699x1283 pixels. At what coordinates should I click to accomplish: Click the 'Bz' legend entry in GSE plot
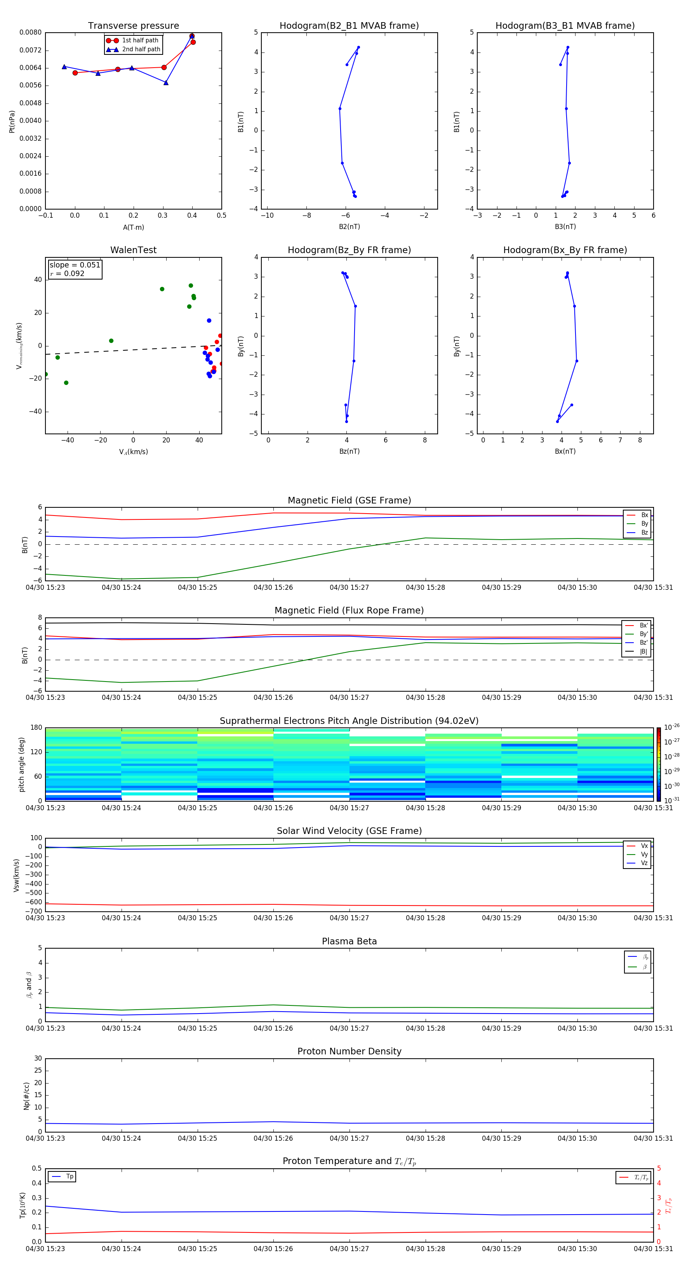(x=637, y=532)
